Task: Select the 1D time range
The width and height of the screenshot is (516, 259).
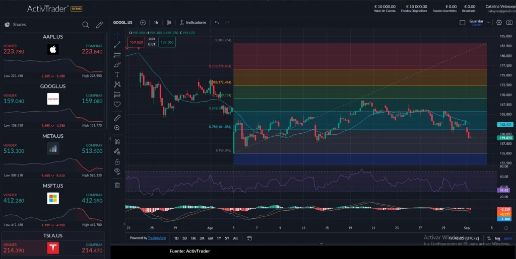Action: coord(176,238)
